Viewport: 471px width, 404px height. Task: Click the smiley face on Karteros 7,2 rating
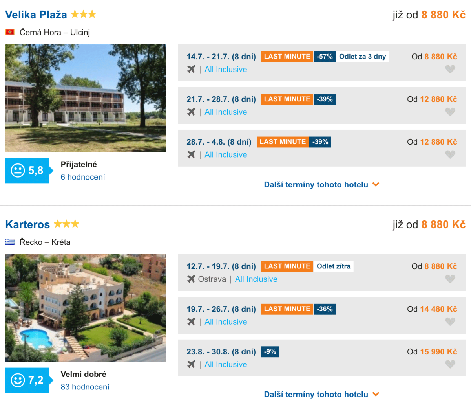point(18,380)
